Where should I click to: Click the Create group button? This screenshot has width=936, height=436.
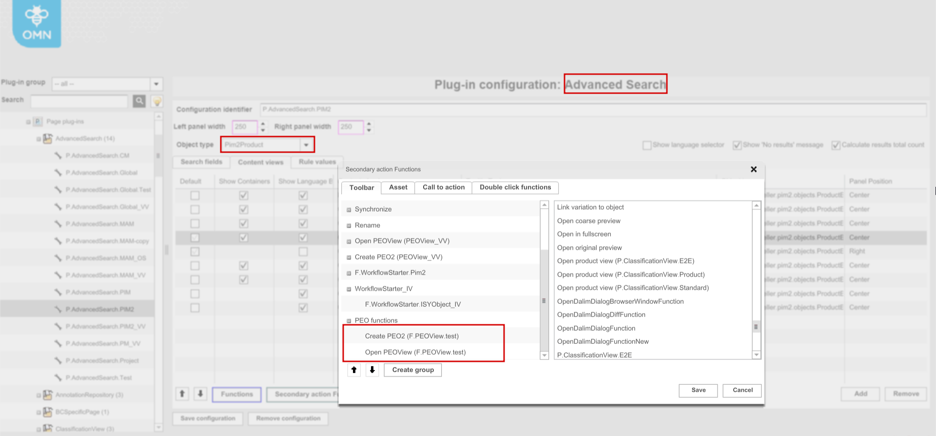coord(413,370)
